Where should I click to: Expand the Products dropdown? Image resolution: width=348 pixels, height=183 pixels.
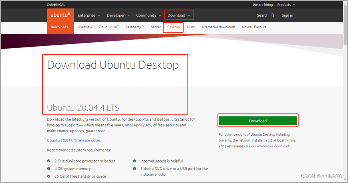pos(286,5)
